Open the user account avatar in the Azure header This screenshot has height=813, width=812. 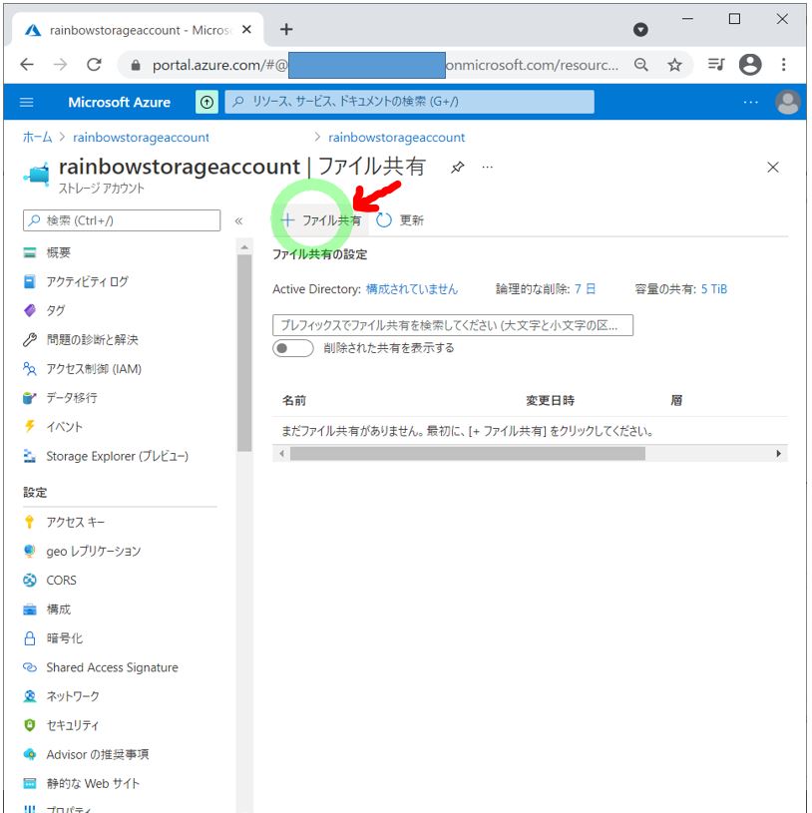pyautogui.click(x=787, y=102)
